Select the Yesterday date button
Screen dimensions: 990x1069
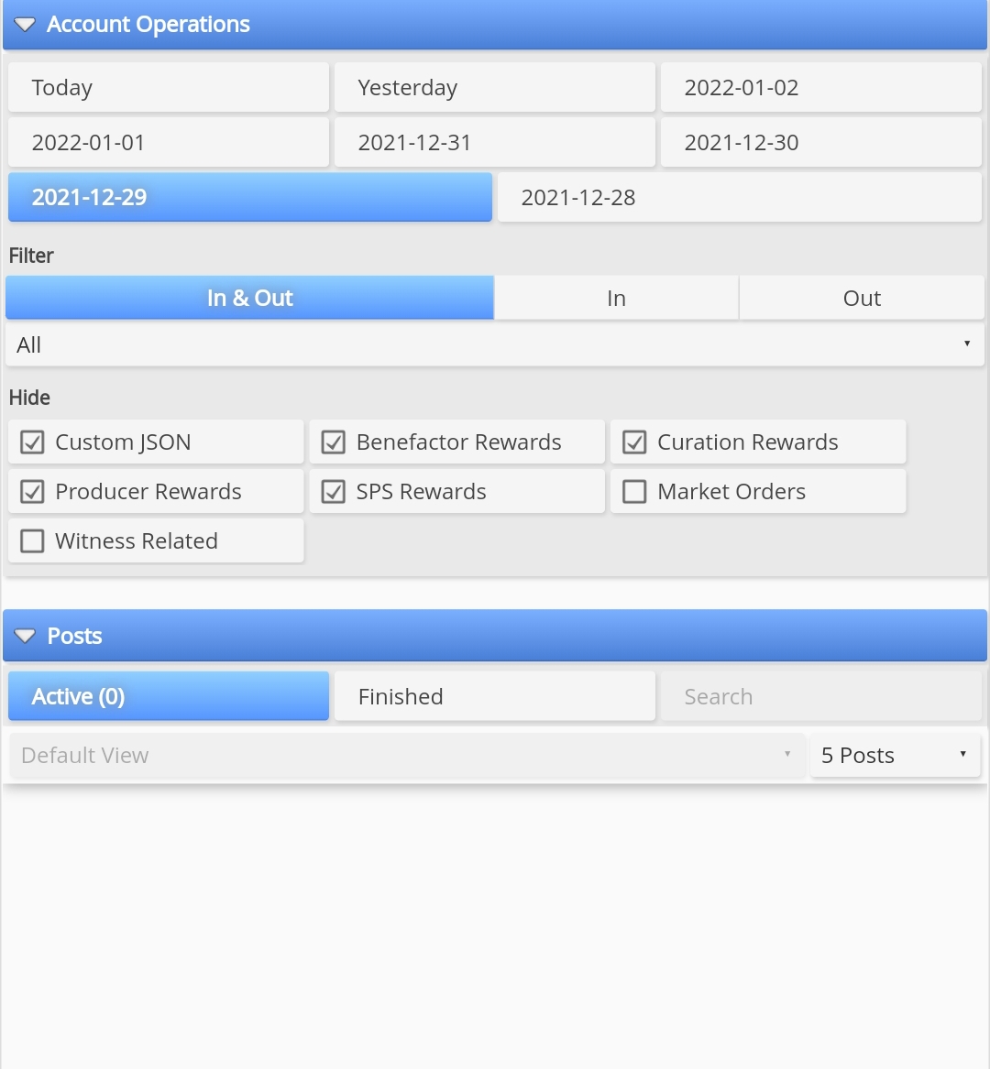[x=495, y=87]
